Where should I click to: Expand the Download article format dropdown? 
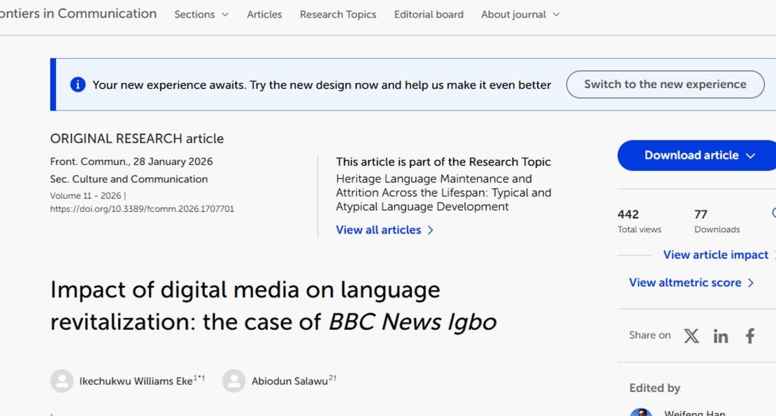(x=751, y=155)
